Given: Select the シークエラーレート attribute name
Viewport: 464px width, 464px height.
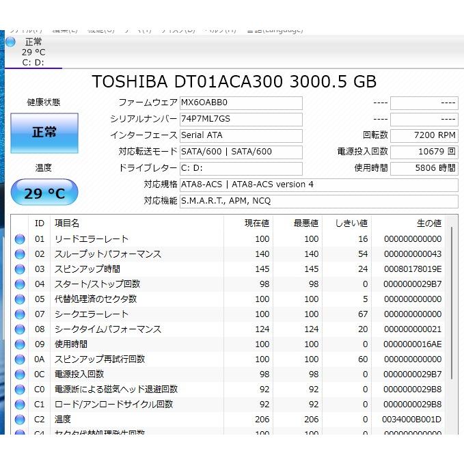Looking at the screenshot, I should [x=92, y=314].
